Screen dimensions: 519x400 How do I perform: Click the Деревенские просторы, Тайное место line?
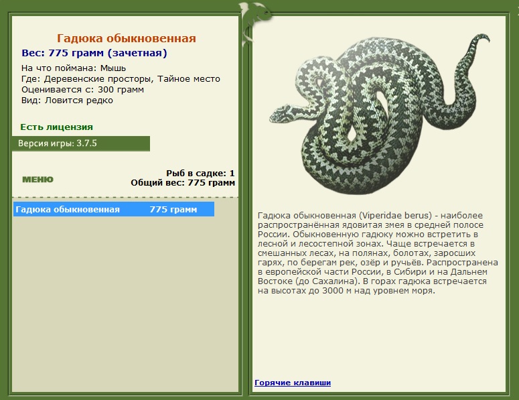tap(121, 79)
